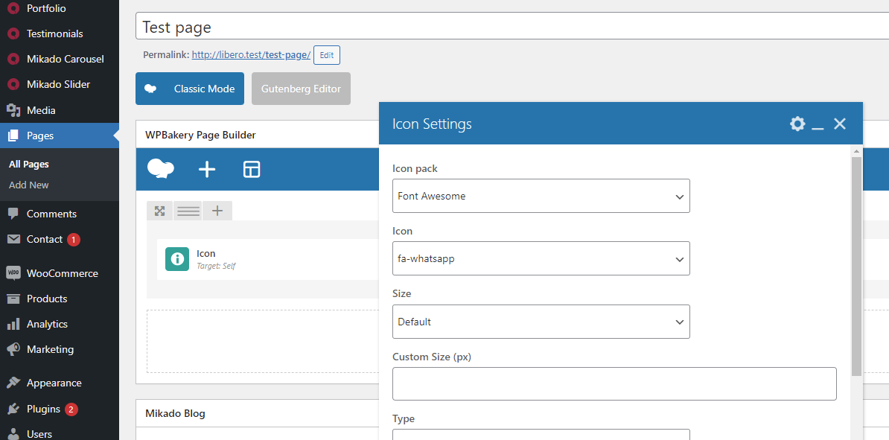Viewport: 889px width, 440px height.
Task: Click the Comments speech bubble icon
Action: click(x=13, y=214)
